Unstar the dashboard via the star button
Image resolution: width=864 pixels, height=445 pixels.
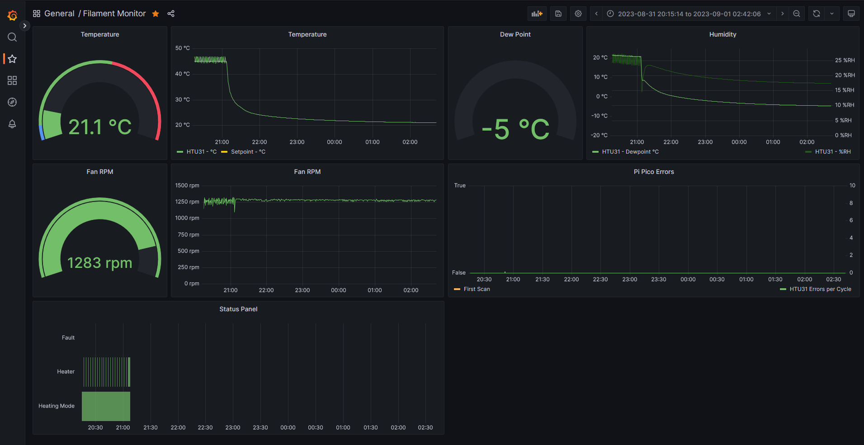[156, 14]
